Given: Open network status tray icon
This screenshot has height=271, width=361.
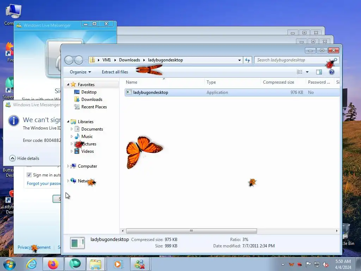Looking at the screenshot, I should tap(317, 264).
